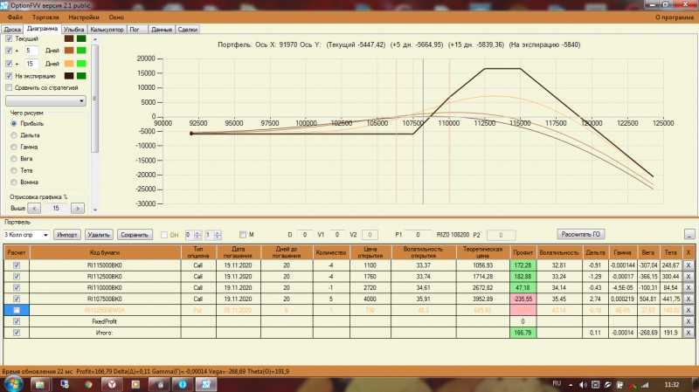Select the Вомма radio button
The image size is (699, 392).
(x=14, y=182)
